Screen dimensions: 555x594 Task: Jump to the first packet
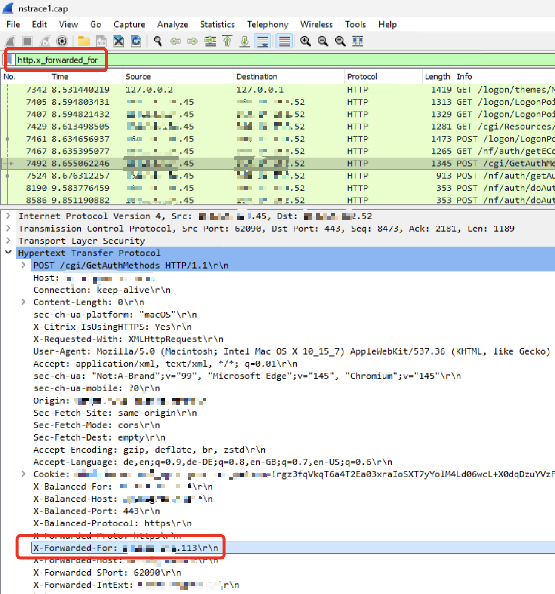[228, 41]
